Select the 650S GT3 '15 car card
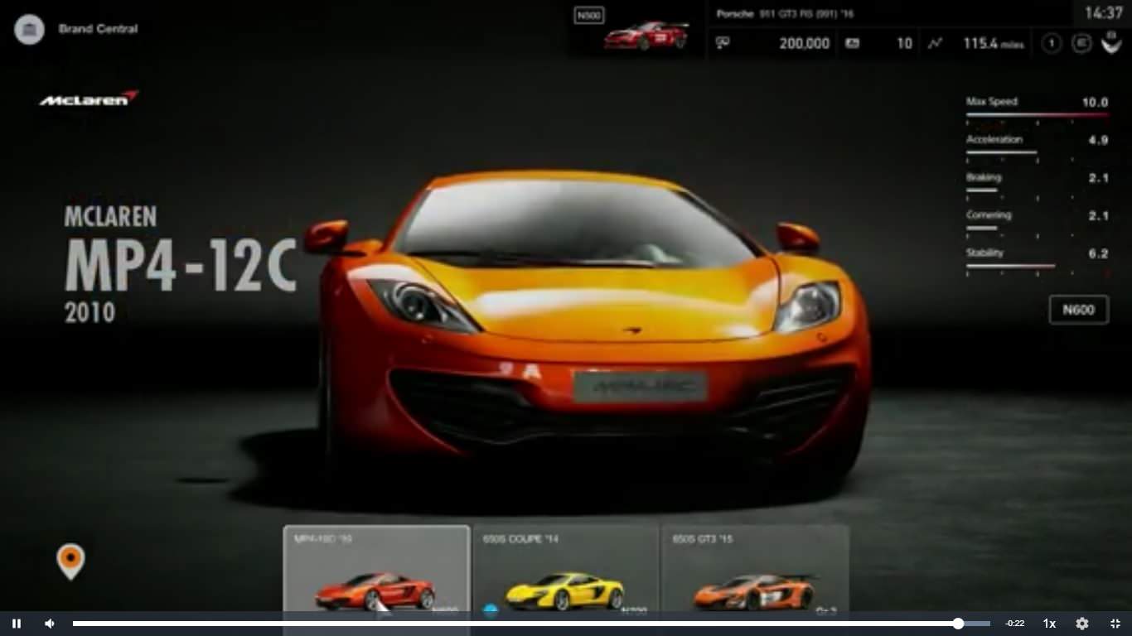The height and width of the screenshot is (636, 1132). click(x=755, y=569)
